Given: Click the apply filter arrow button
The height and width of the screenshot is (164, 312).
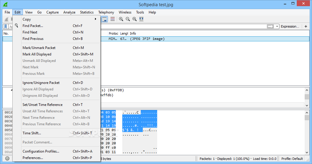Looking at the screenshot, I should (x=270, y=26).
